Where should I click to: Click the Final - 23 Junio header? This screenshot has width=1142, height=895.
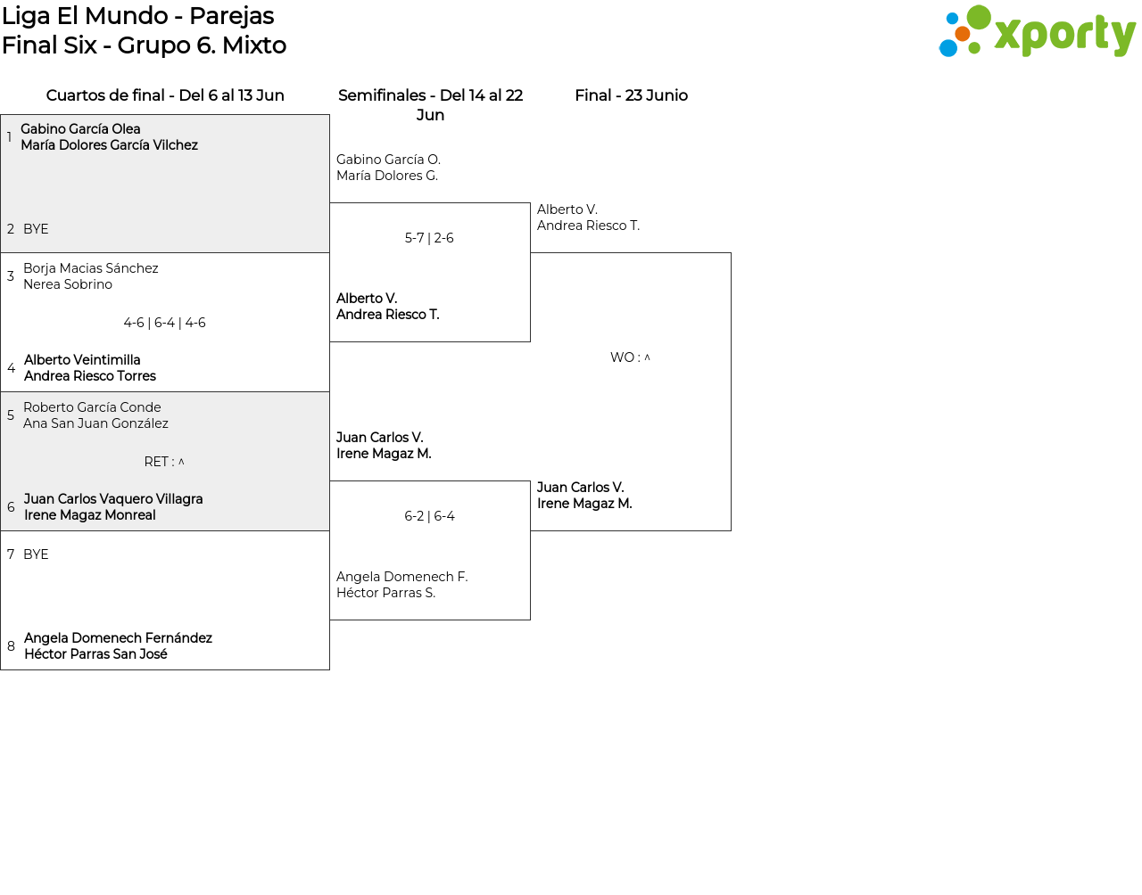point(631,95)
